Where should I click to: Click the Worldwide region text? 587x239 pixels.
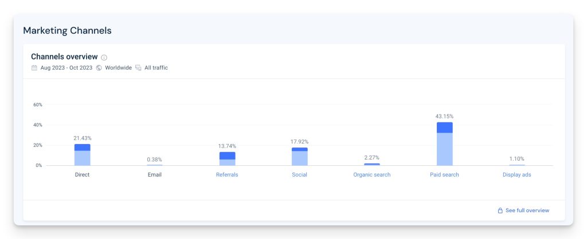point(118,67)
